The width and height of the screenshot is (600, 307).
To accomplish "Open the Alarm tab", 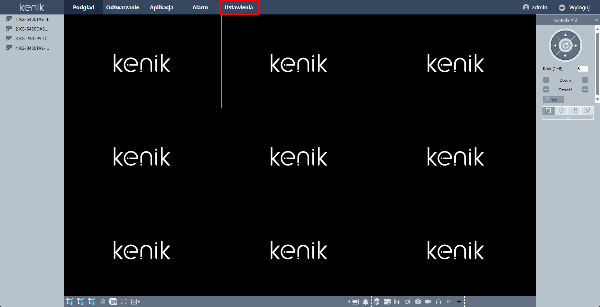I will click(x=200, y=7).
